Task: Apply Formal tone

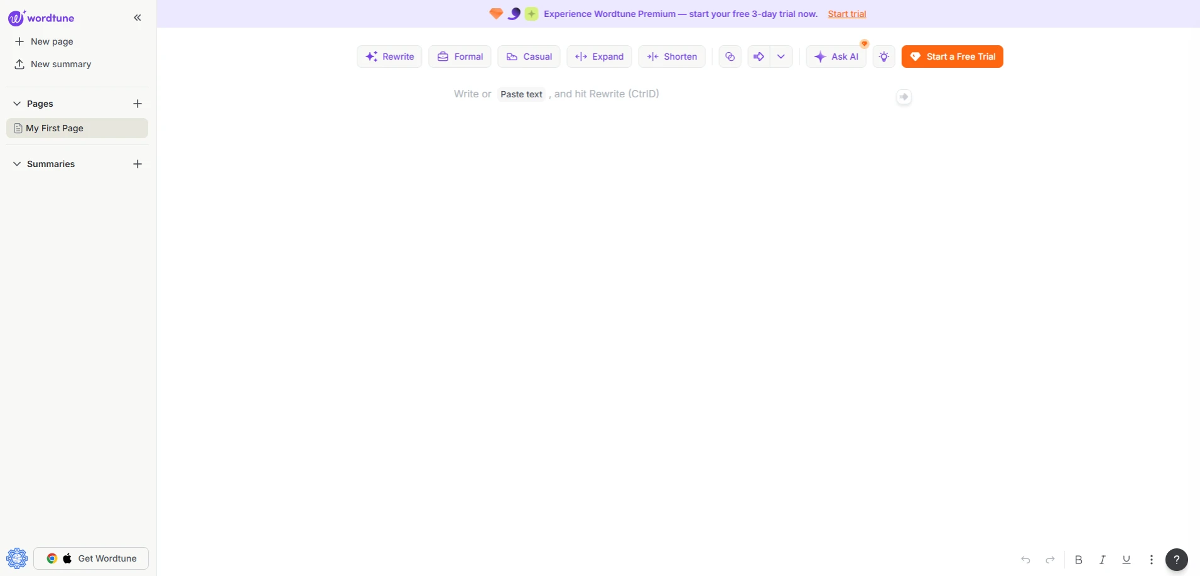Action: [x=460, y=57]
